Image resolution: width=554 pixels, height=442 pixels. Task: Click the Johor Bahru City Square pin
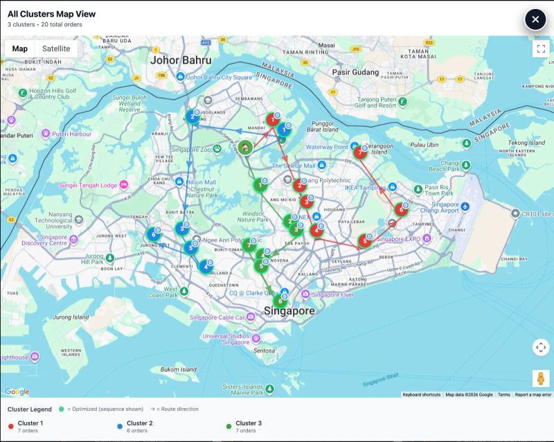[x=180, y=76]
